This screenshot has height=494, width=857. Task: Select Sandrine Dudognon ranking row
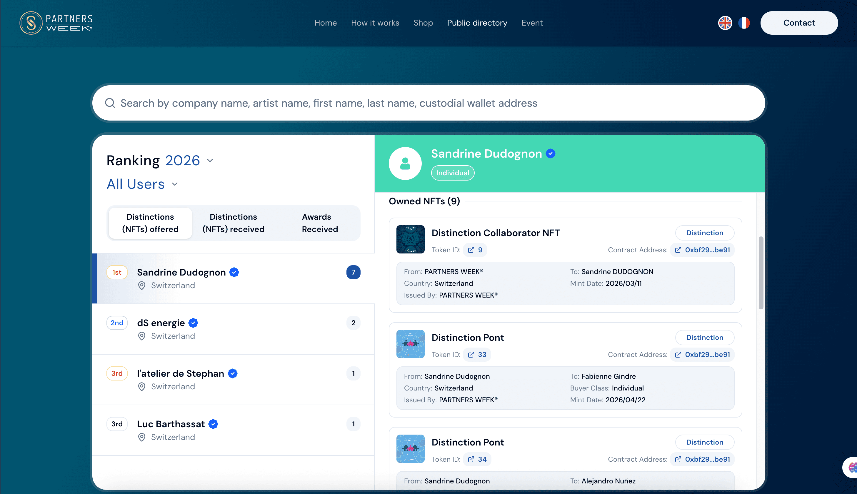coord(233,278)
